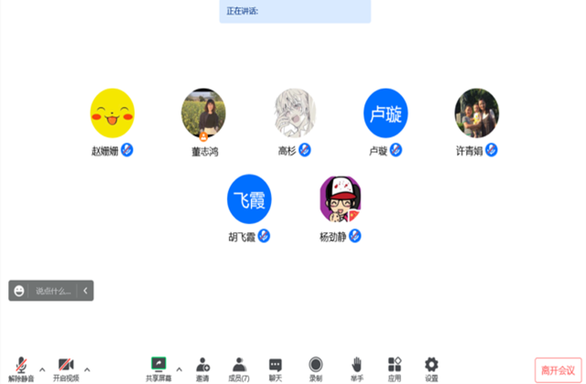Screen dimensions: 586x384
Task: Unmute the microphone (解除静音)
Action: pos(21,365)
